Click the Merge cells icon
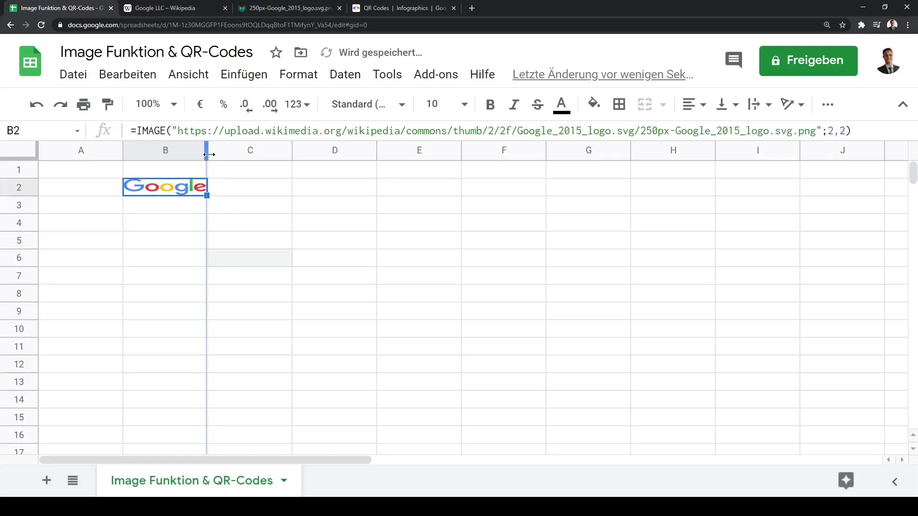The image size is (918, 516). [x=645, y=104]
